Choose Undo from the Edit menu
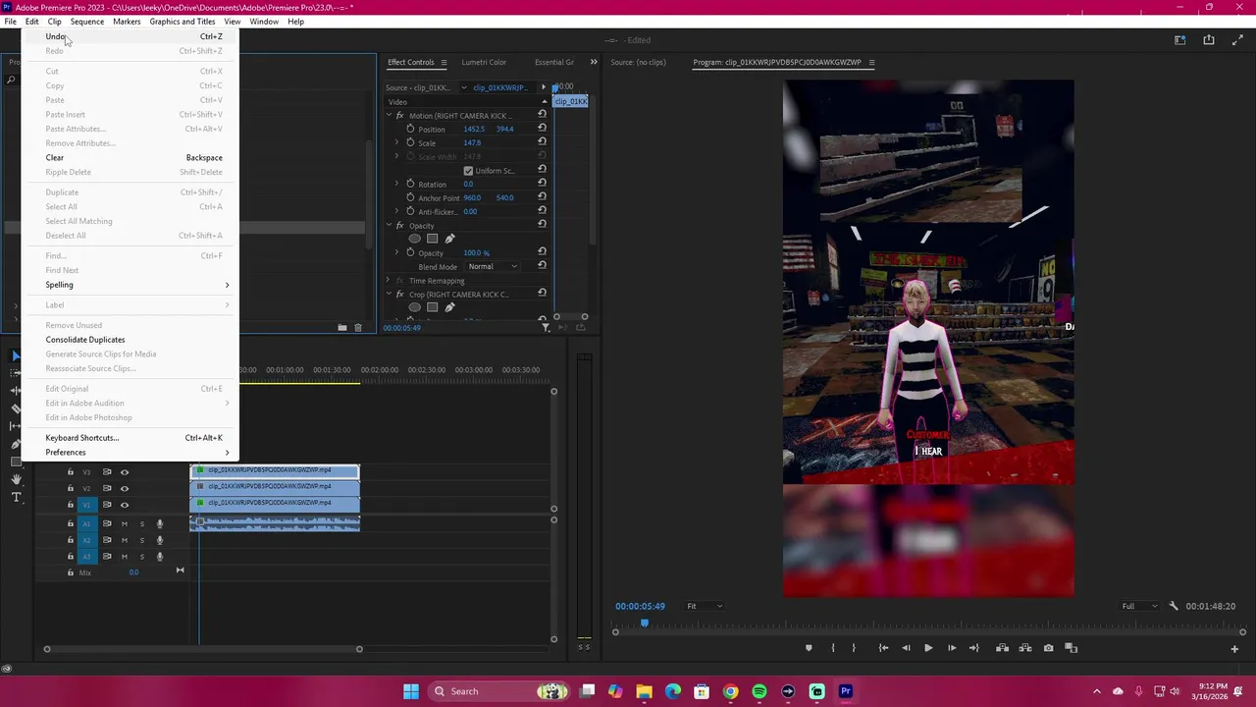1256x707 pixels. (x=55, y=36)
